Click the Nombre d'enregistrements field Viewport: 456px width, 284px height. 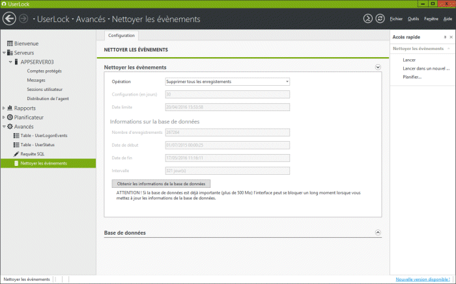click(227, 133)
